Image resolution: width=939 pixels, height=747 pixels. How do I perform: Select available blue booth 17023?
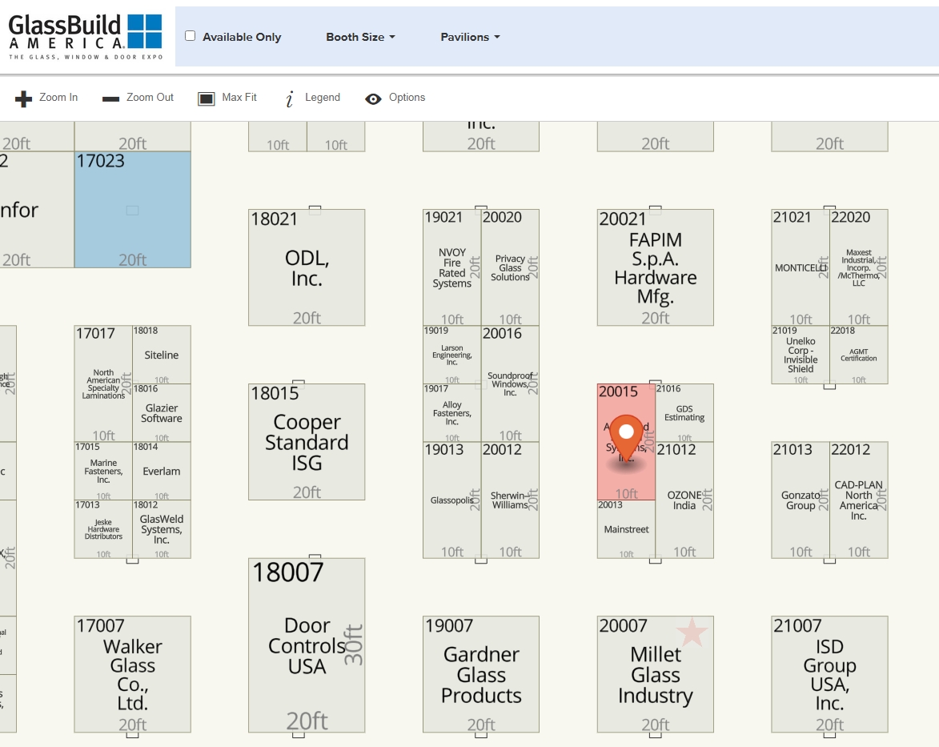pos(132,210)
